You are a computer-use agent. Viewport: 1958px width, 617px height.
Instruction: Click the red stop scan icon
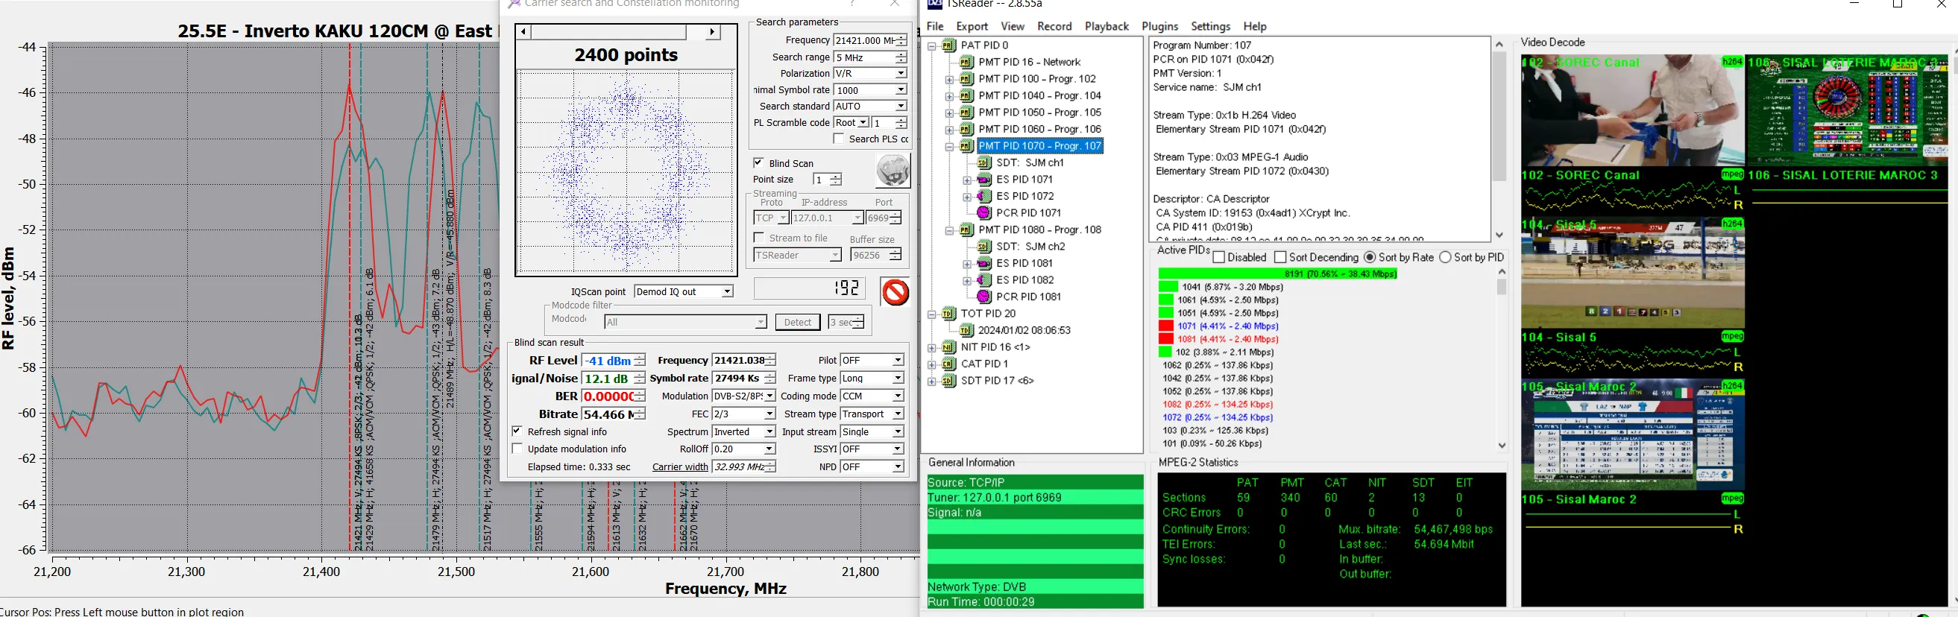tap(895, 292)
